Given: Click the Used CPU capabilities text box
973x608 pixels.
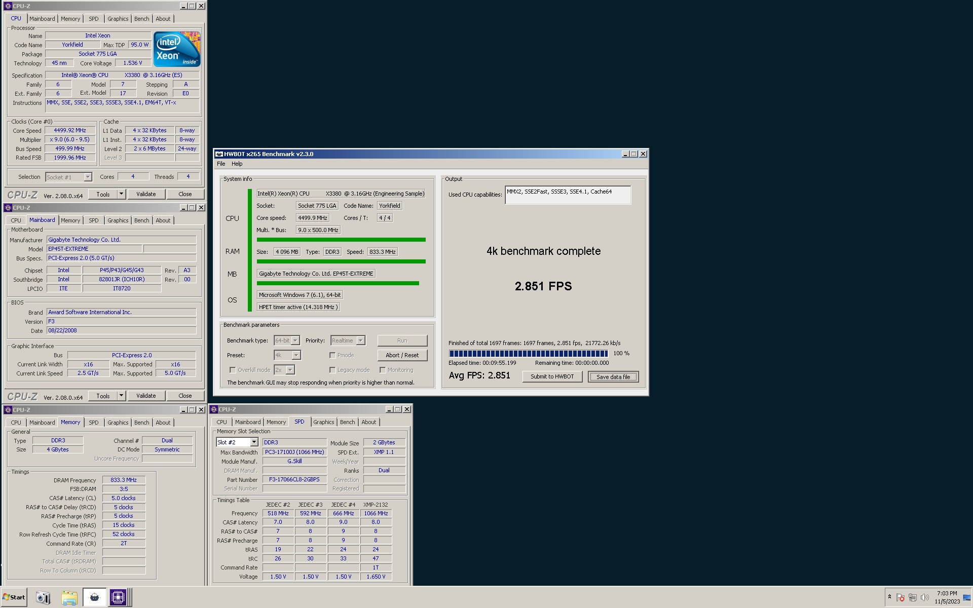Looking at the screenshot, I should 568,195.
